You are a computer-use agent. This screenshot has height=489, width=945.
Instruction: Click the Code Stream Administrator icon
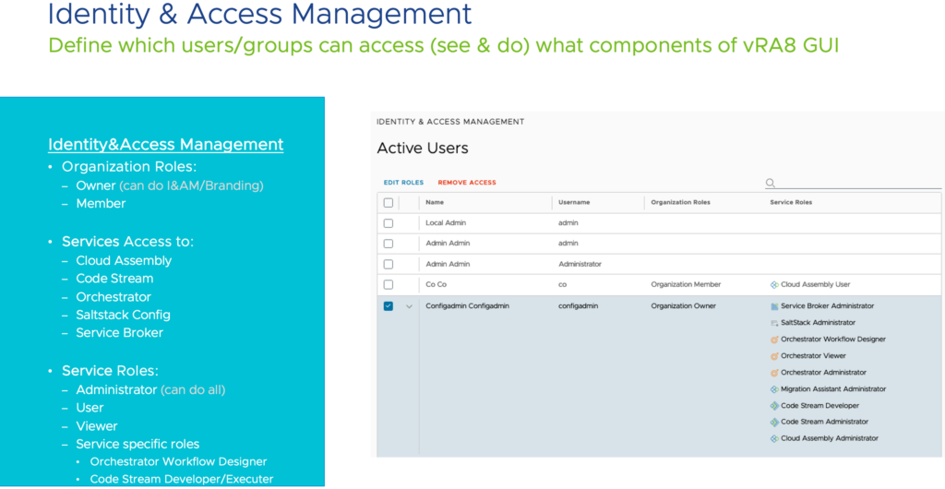tap(774, 423)
